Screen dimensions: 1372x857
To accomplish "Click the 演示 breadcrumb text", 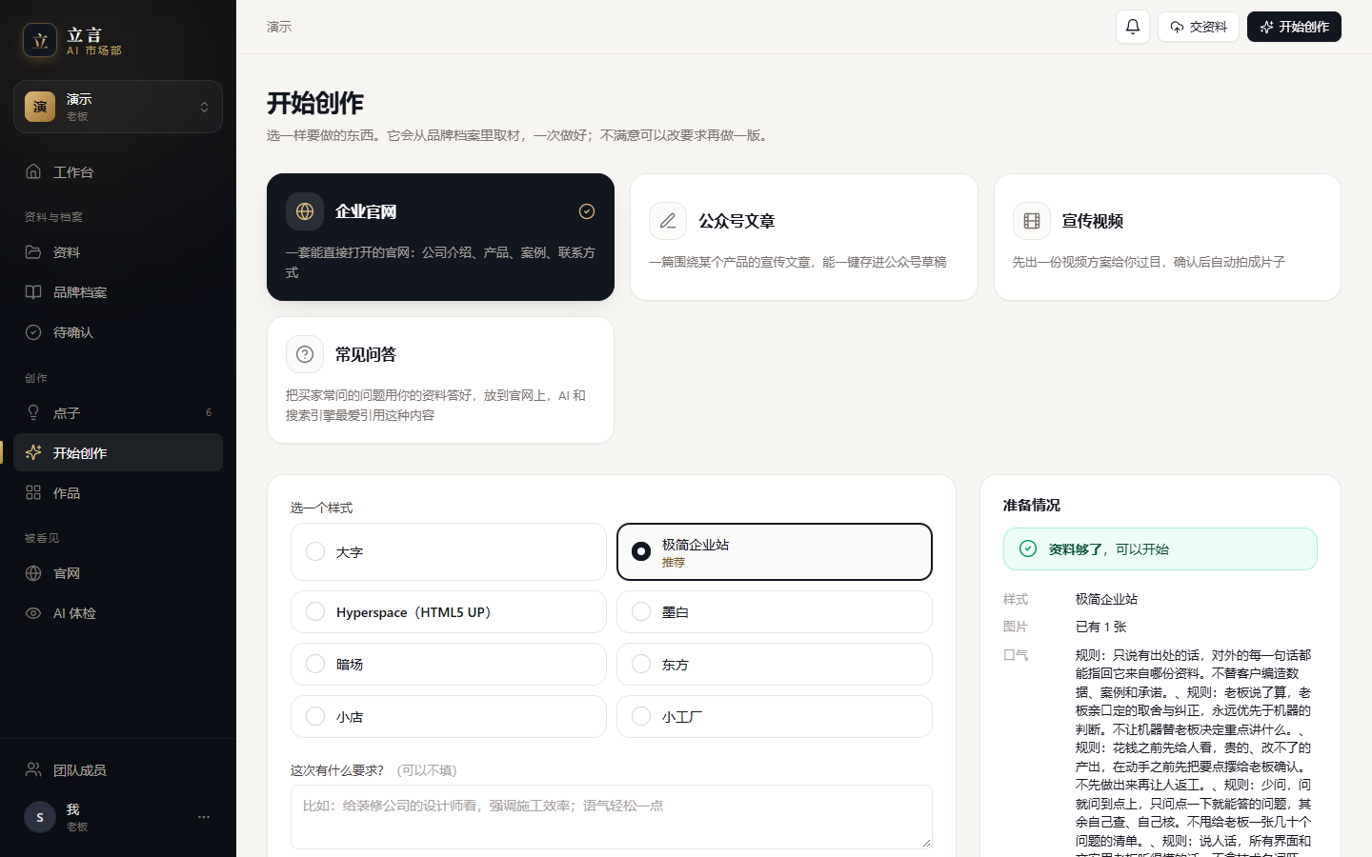I will coord(279,27).
